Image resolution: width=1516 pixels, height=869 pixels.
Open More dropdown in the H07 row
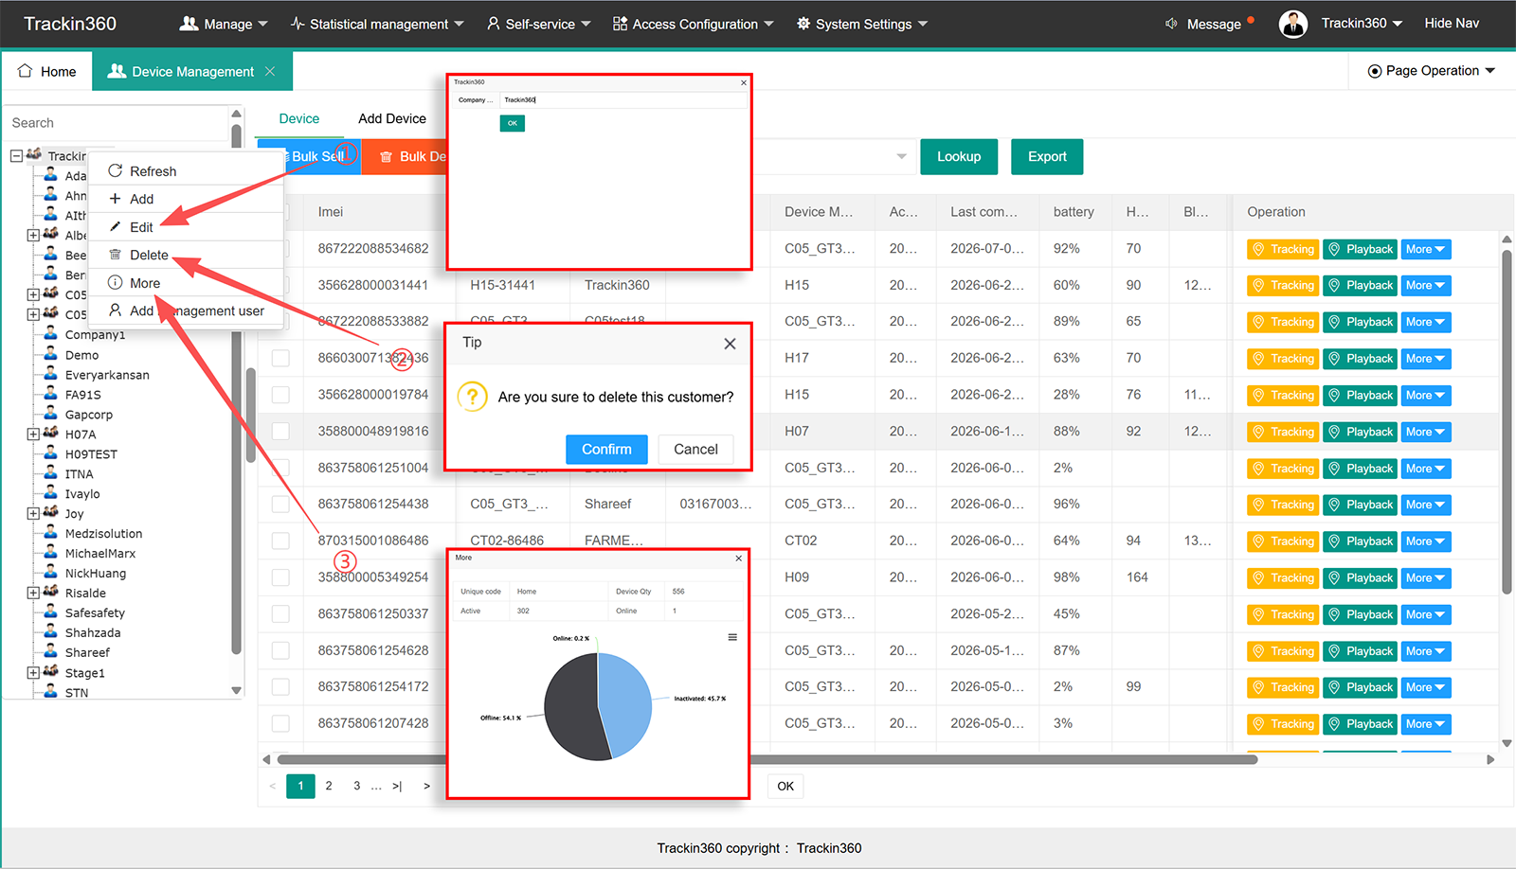(1425, 432)
